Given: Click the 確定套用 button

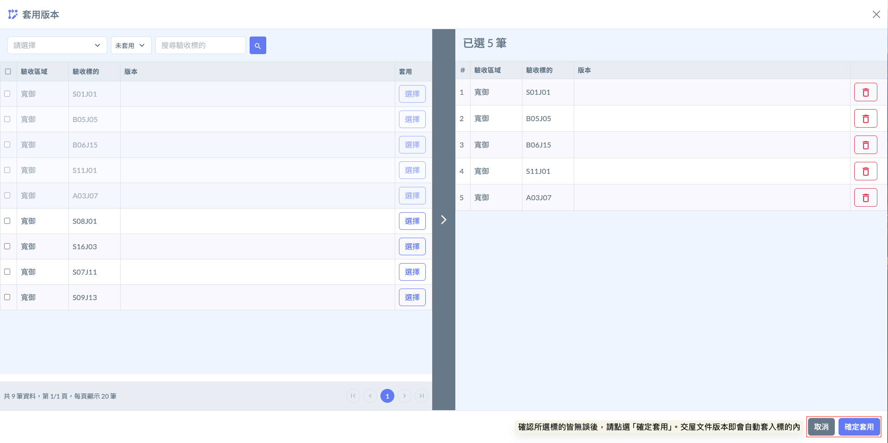Looking at the screenshot, I should [859, 427].
